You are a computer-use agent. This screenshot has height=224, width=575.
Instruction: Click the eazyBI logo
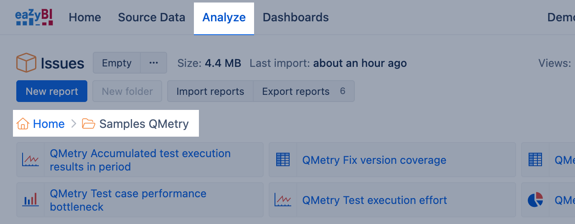point(34,18)
